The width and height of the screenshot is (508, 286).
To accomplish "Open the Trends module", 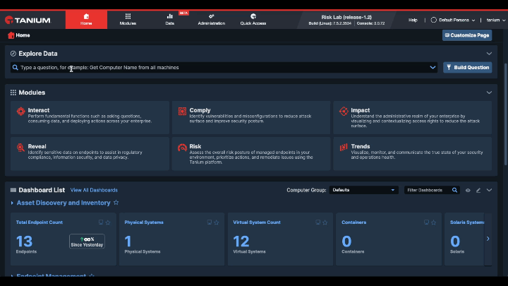I will point(413,154).
